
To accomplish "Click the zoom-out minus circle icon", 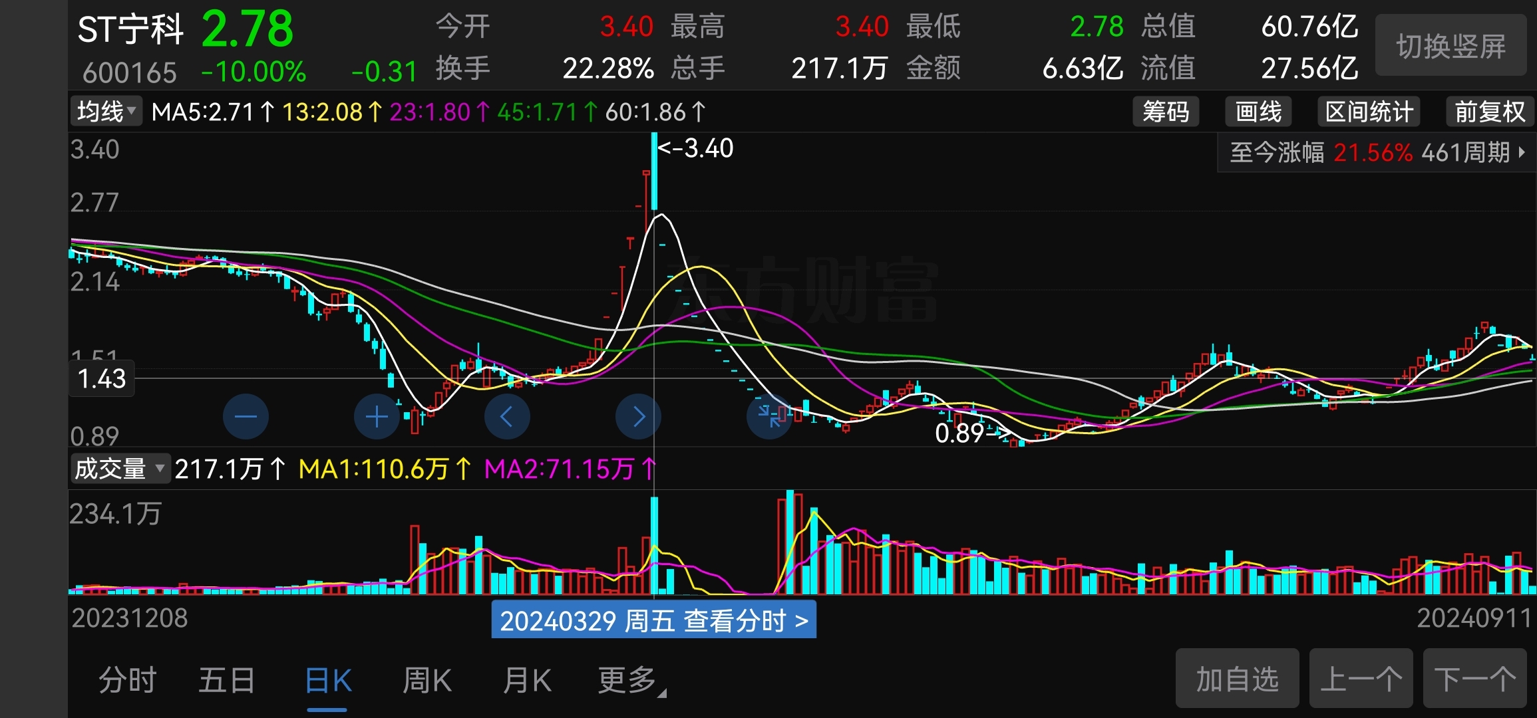I will point(246,417).
